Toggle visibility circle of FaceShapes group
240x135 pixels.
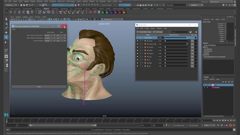pos(138,37)
